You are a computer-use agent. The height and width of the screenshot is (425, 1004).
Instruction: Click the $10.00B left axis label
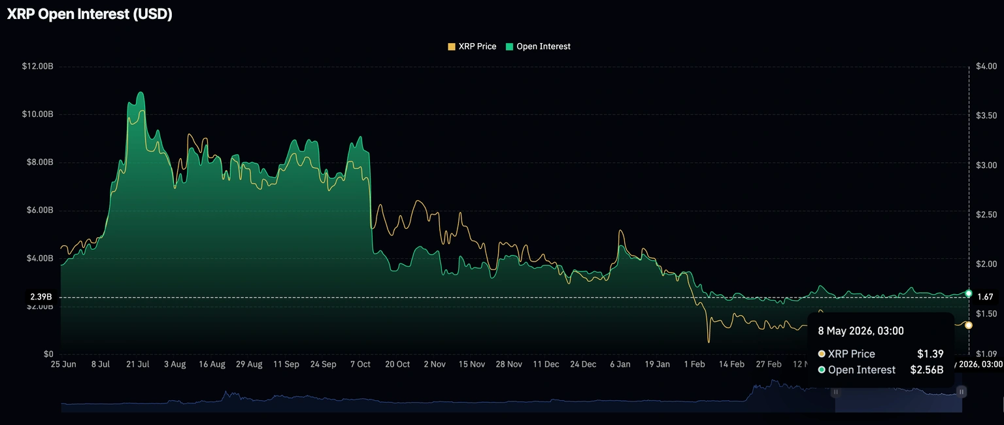pos(37,114)
